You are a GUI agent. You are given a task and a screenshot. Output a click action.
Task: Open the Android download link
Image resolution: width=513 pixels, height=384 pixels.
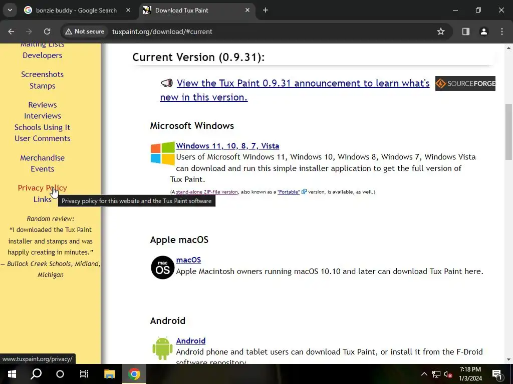click(x=191, y=341)
